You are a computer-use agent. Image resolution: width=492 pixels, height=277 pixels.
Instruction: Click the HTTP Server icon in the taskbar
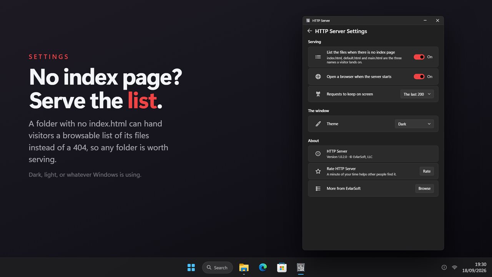pyautogui.click(x=301, y=267)
